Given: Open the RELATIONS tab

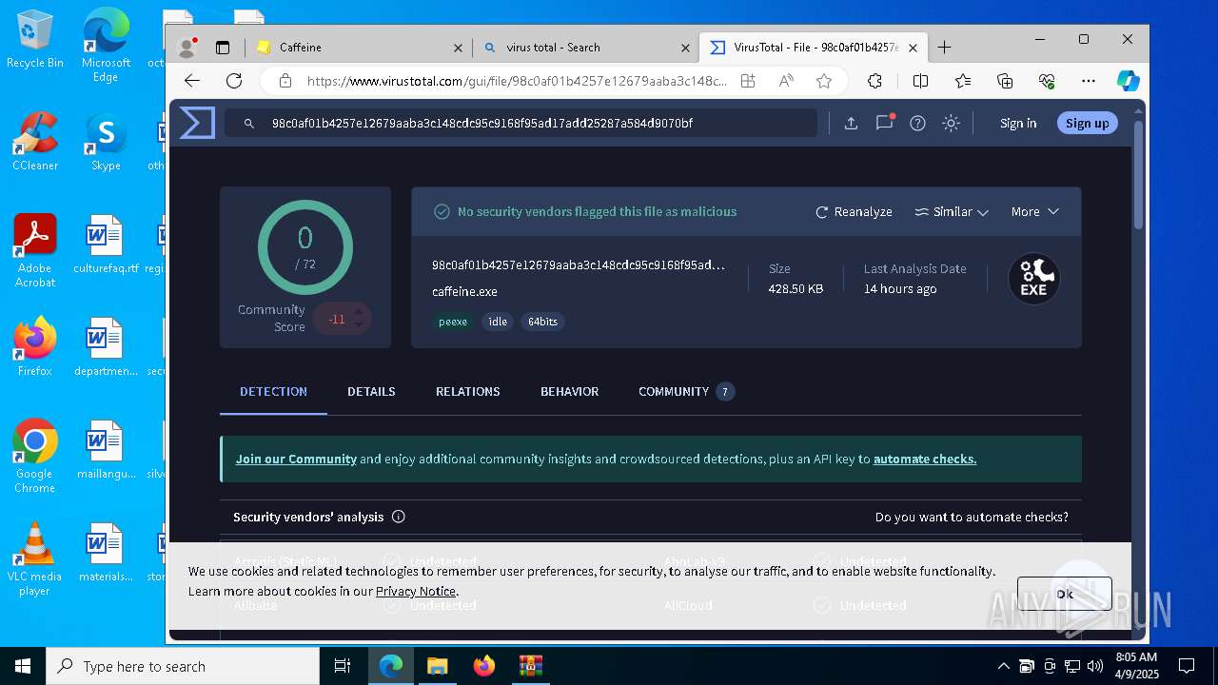Looking at the screenshot, I should (467, 391).
